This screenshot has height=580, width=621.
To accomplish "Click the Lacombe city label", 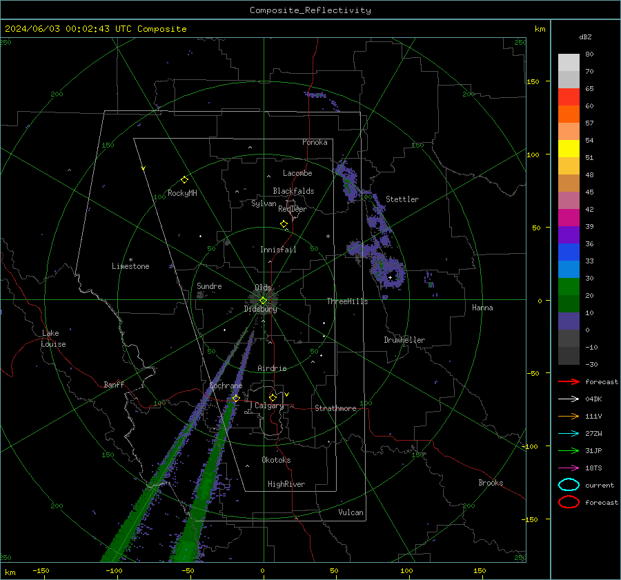I will pos(297,173).
